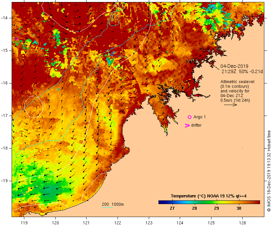Click the velocity scale arrow under 0.5m/s

click(x=230, y=105)
